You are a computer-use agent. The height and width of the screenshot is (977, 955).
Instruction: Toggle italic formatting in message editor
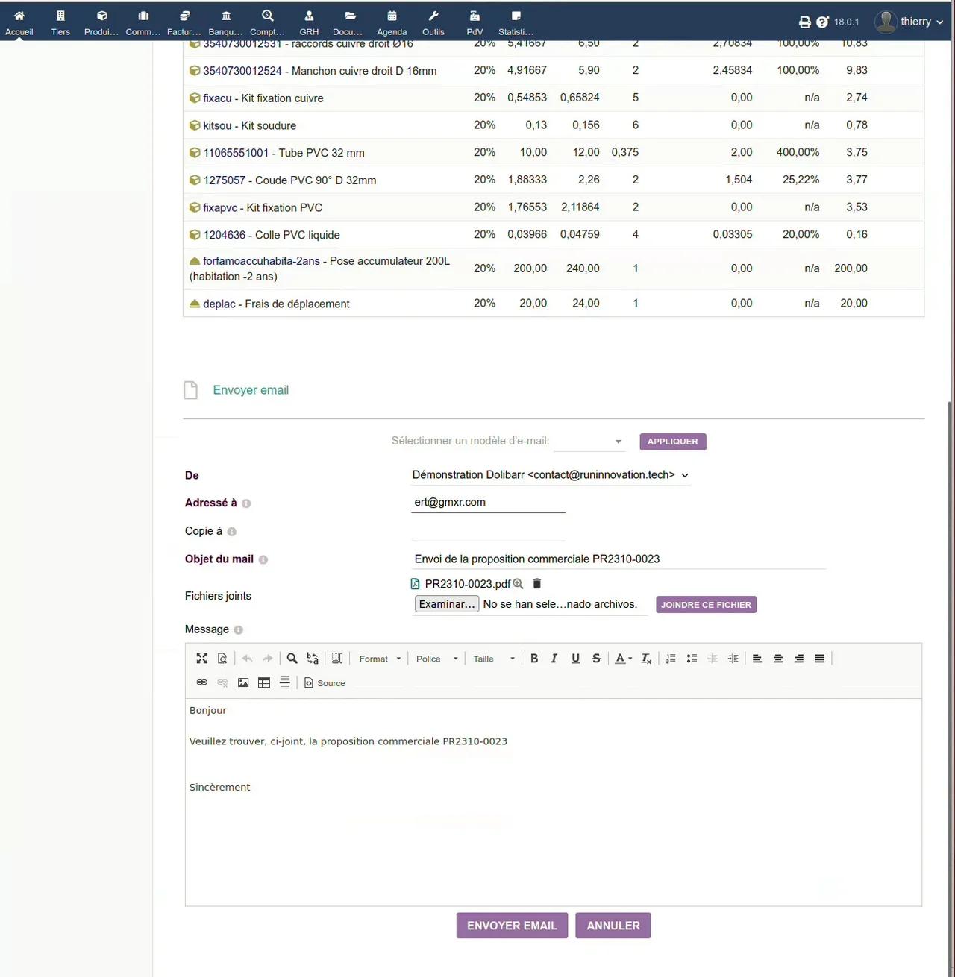[554, 659]
